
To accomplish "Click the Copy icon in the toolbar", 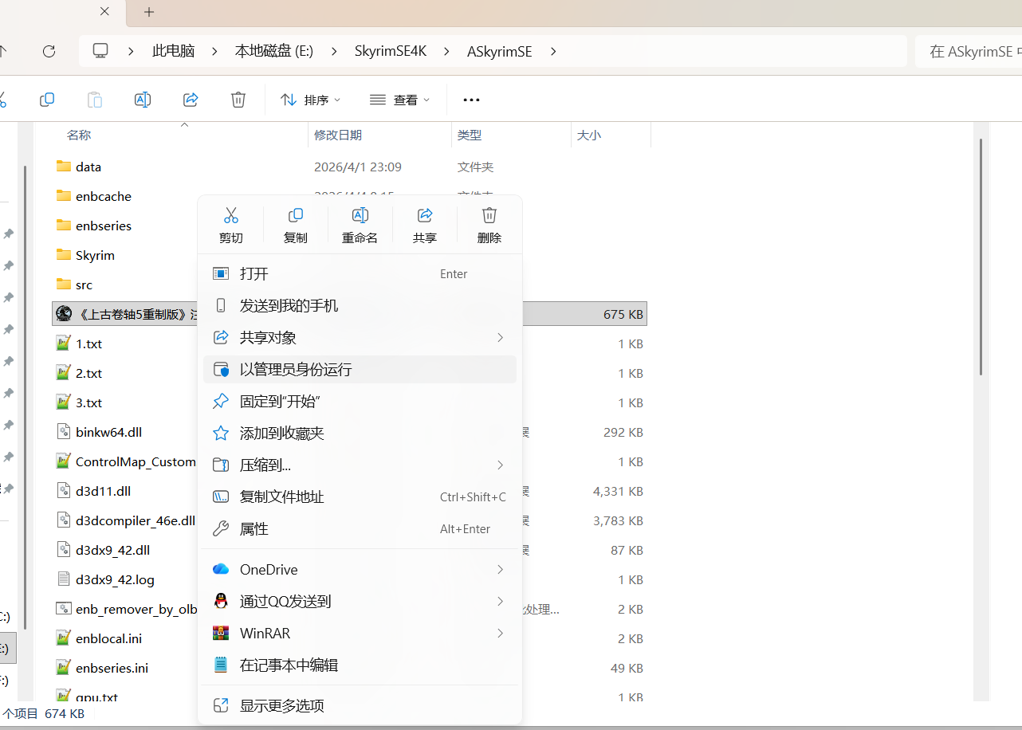I will 47,100.
